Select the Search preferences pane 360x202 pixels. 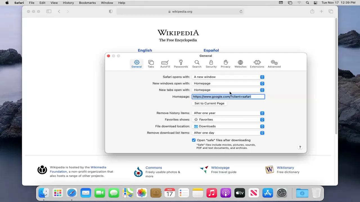tap(197, 64)
